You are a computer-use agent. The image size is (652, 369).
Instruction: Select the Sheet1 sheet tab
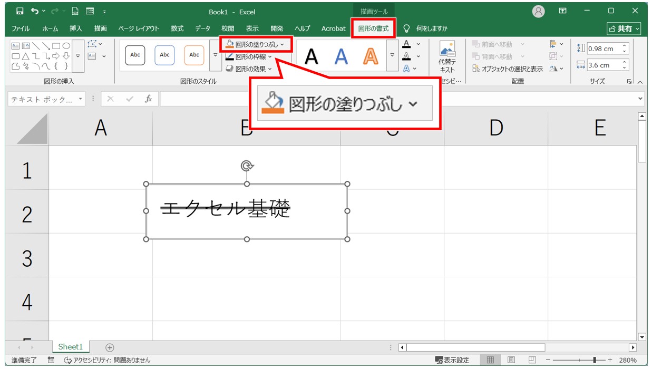tap(71, 347)
